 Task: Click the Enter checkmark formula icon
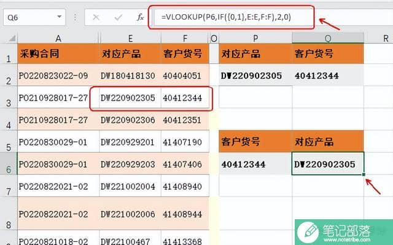[119, 17]
